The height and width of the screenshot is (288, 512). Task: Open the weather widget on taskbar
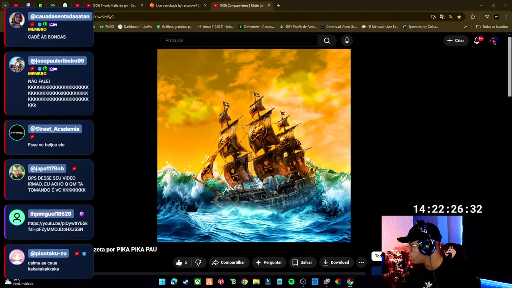tap(19, 282)
